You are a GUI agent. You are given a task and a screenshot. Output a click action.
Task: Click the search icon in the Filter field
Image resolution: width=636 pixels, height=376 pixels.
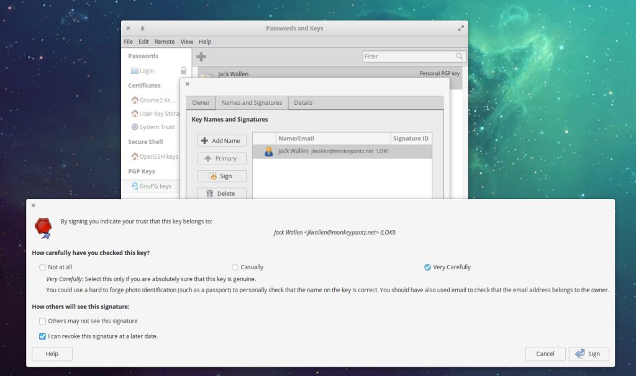tap(460, 56)
